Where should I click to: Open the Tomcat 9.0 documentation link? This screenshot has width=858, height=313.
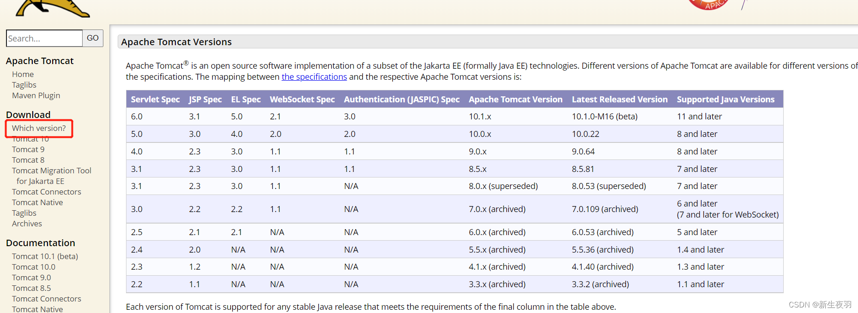click(31, 278)
